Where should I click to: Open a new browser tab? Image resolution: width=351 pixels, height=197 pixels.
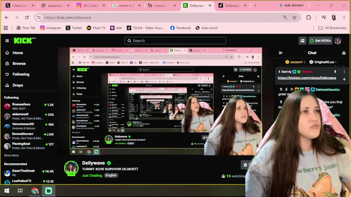(x=255, y=5)
